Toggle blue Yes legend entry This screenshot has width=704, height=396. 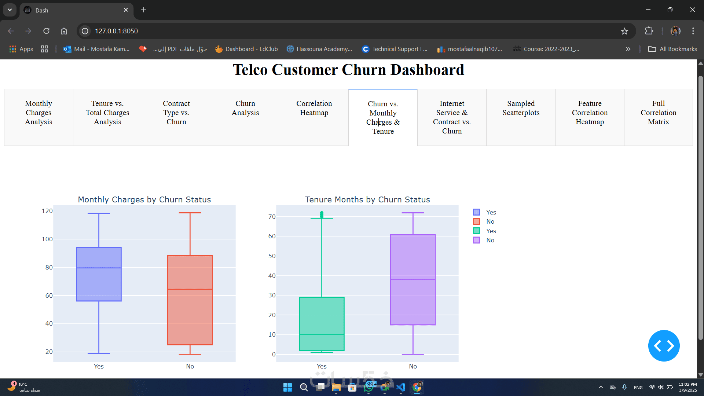click(484, 212)
